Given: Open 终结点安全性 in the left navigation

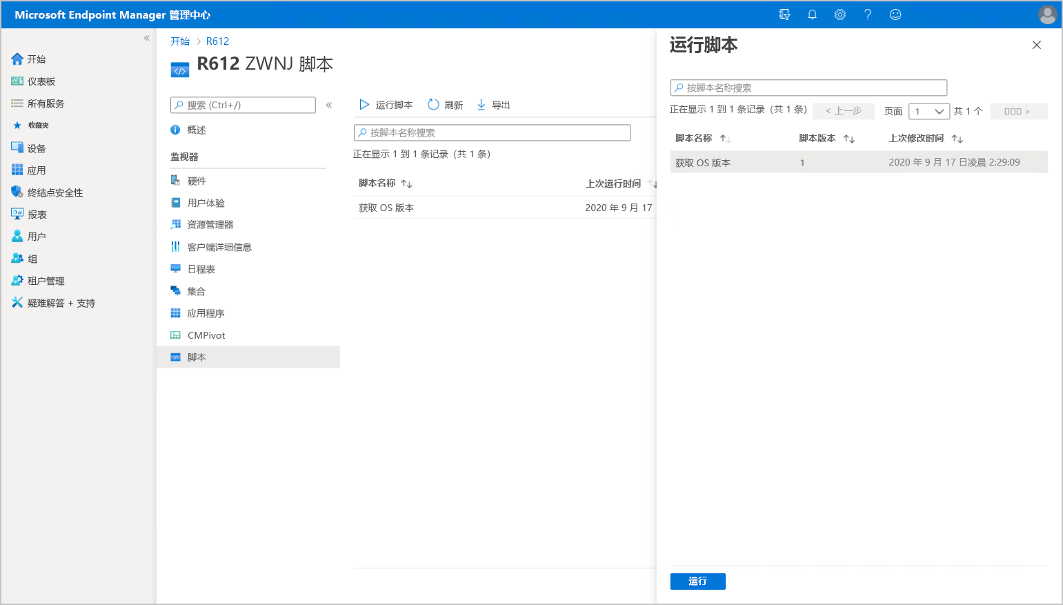Looking at the screenshot, I should click(47, 192).
